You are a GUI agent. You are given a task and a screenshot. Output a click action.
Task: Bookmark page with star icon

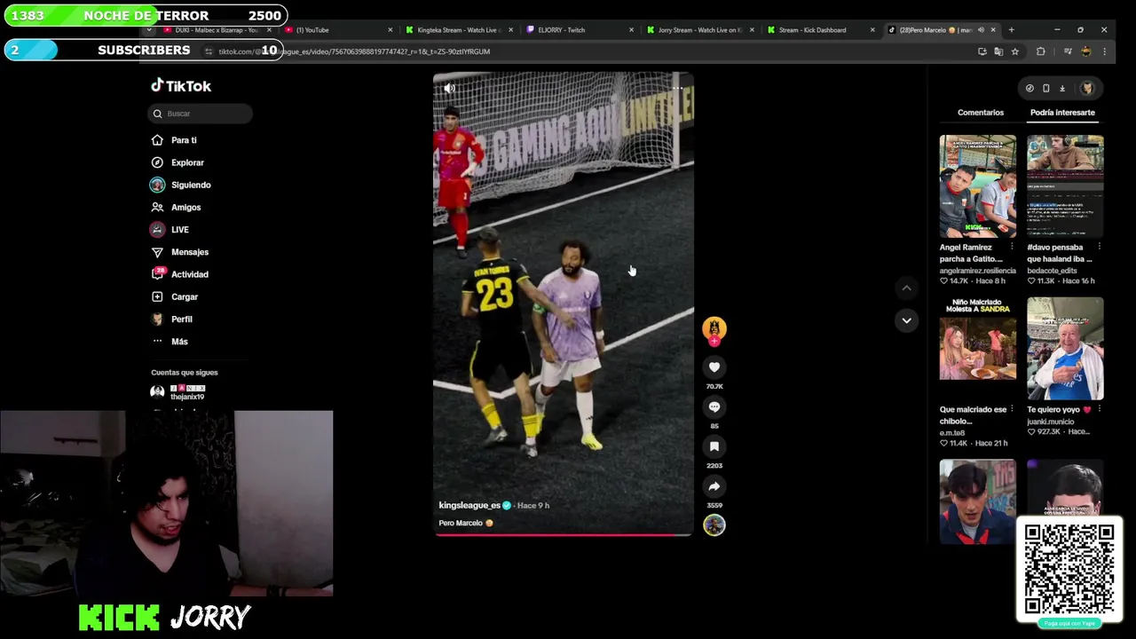click(x=1014, y=51)
